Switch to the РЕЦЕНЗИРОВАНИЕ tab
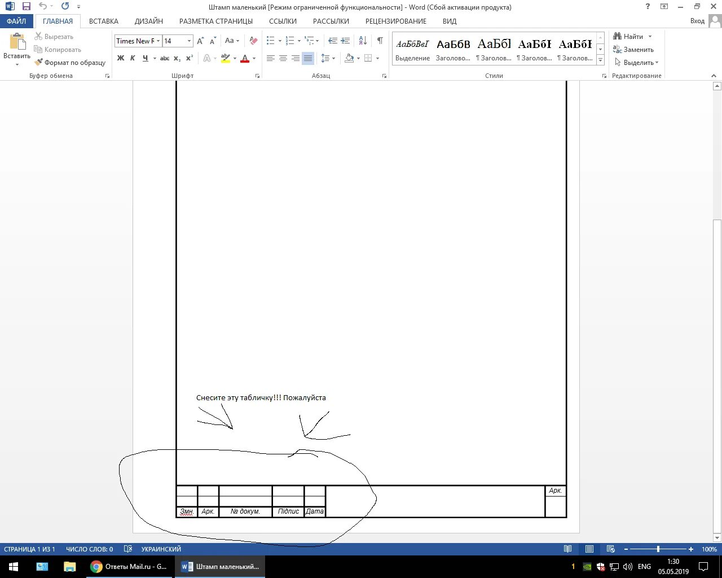722x578 pixels. 396,21
